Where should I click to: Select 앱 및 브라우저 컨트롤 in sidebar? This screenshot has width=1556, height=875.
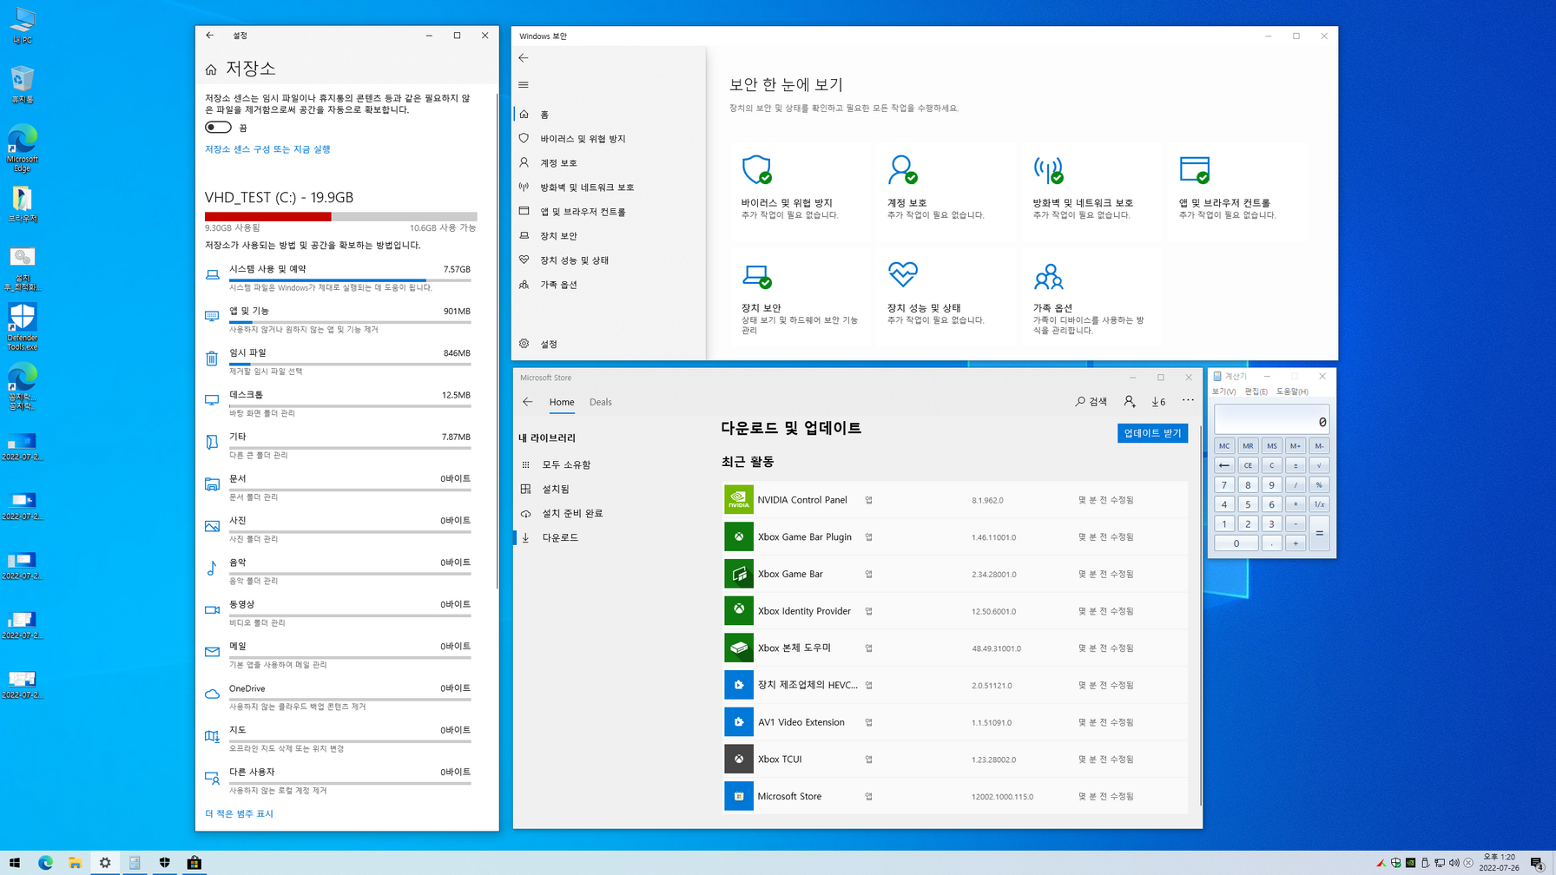[x=609, y=212]
